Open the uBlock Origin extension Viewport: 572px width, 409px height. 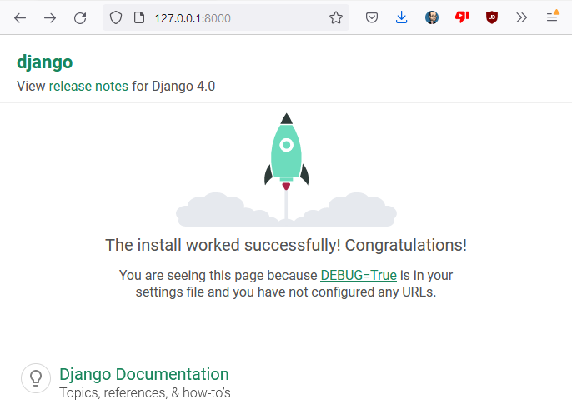pyautogui.click(x=491, y=17)
